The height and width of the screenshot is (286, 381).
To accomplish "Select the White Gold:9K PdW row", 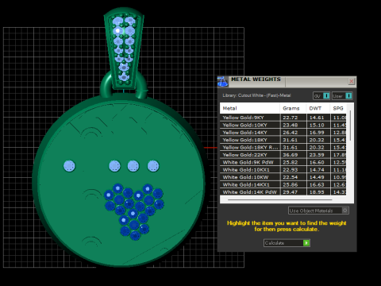I will 283,162.
